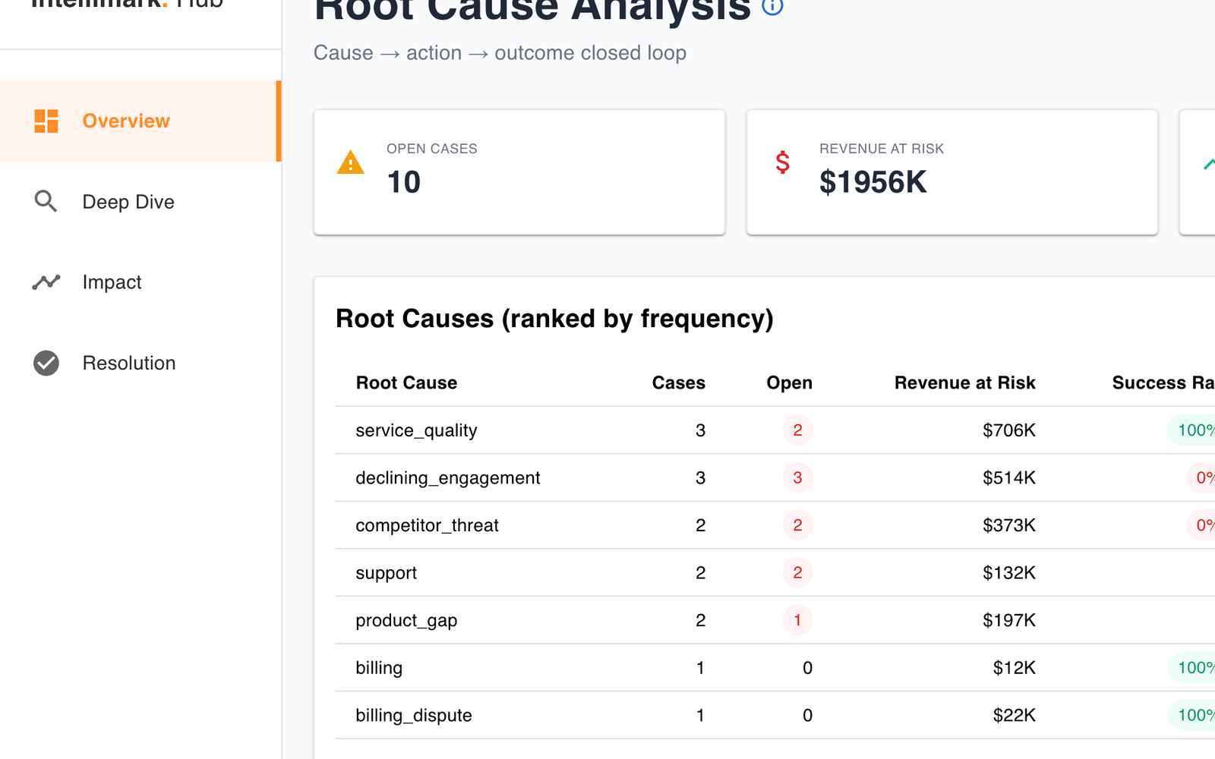Sort by the Revenue at Risk column header
This screenshot has width=1215, height=759.
click(964, 383)
